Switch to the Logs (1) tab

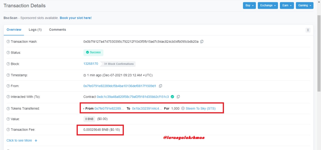click(x=35, y=30)
